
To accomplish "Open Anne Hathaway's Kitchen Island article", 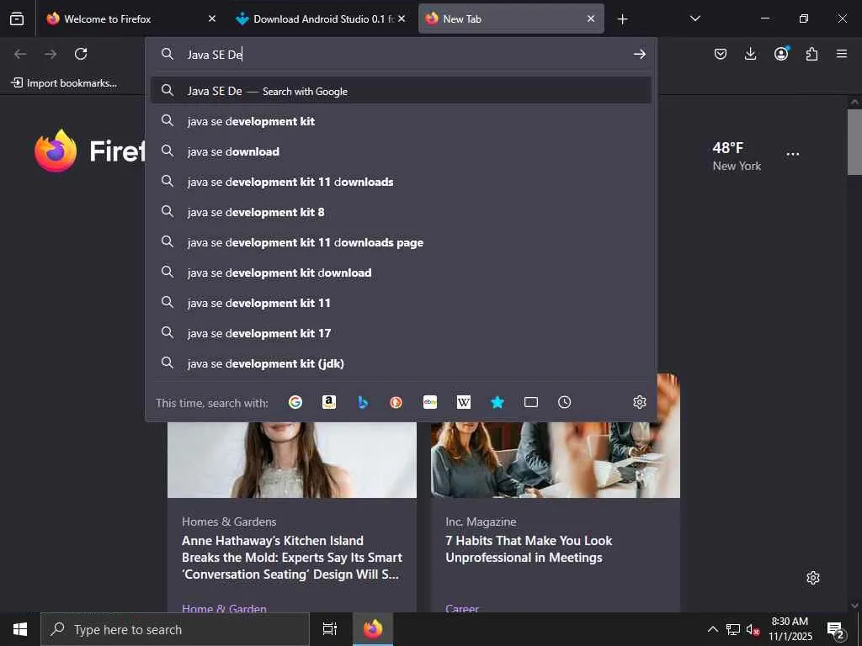I will (x=291, y=557).
